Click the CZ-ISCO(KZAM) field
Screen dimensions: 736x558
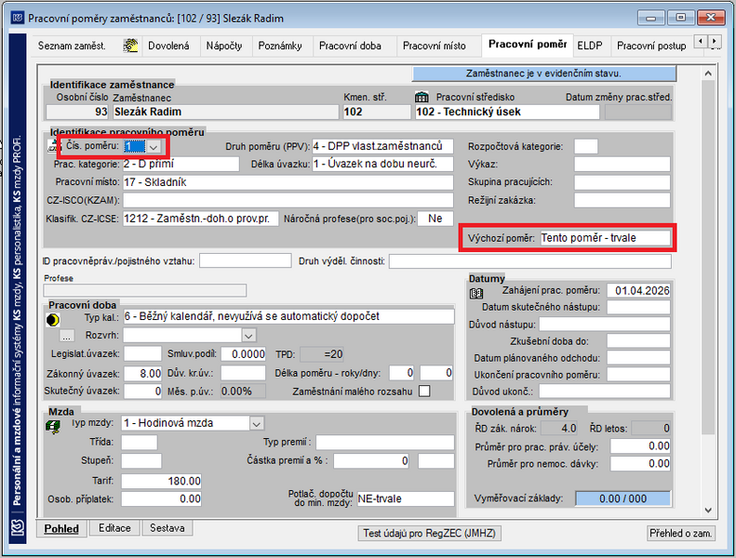288,200
